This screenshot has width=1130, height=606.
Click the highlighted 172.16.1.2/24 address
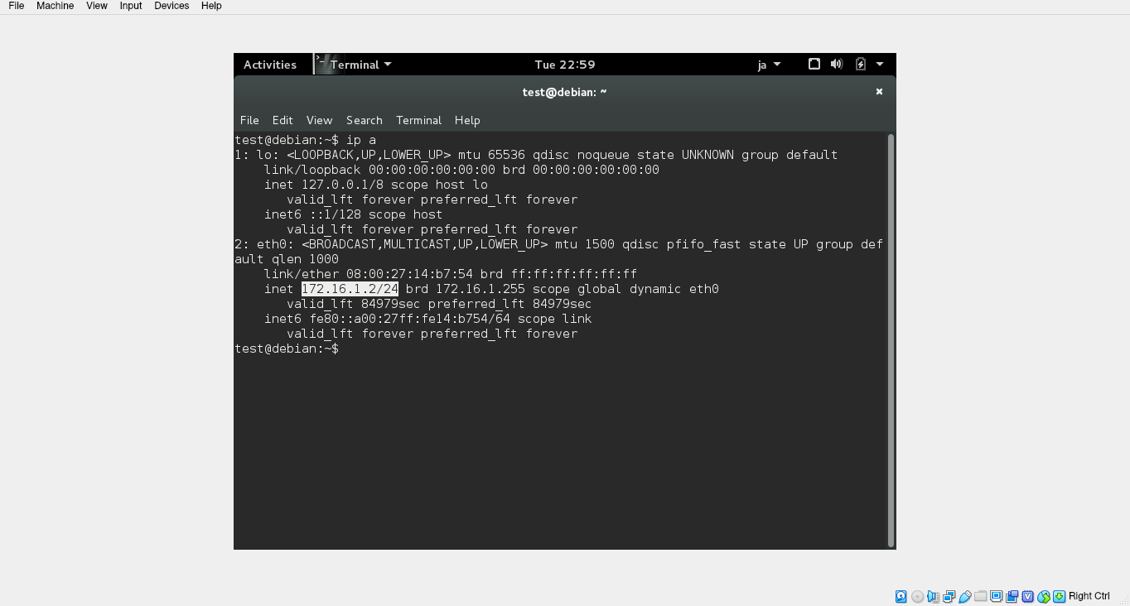[x=350, y=289]
